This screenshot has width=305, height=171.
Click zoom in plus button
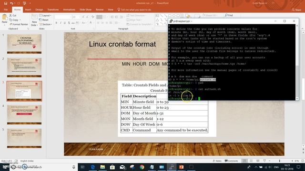292,161
